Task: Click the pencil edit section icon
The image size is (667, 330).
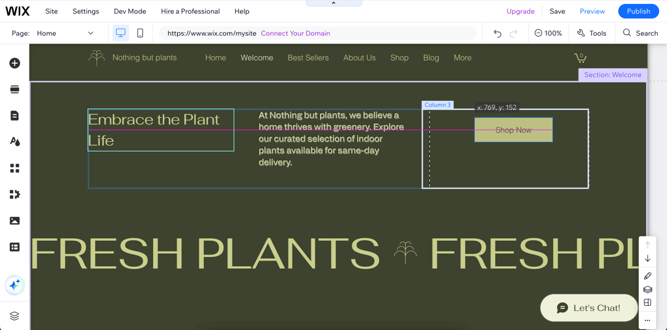Action: pos(647,275)
